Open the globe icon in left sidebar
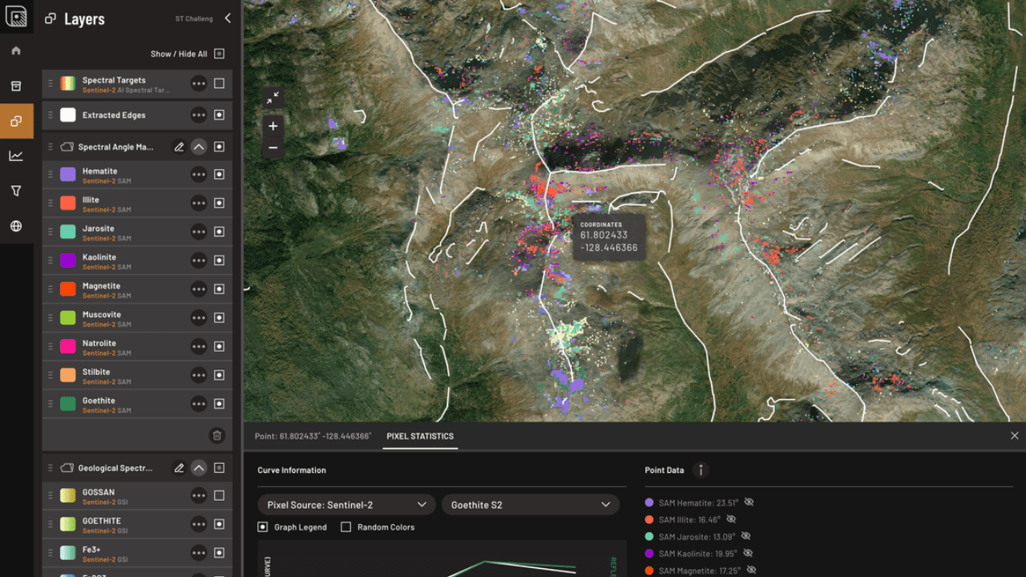The width and height of the screenshot is (1026, 577). tap(16, 226)
